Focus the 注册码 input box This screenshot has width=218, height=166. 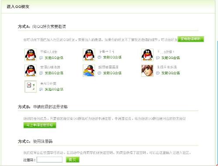[x=50, y=159]
